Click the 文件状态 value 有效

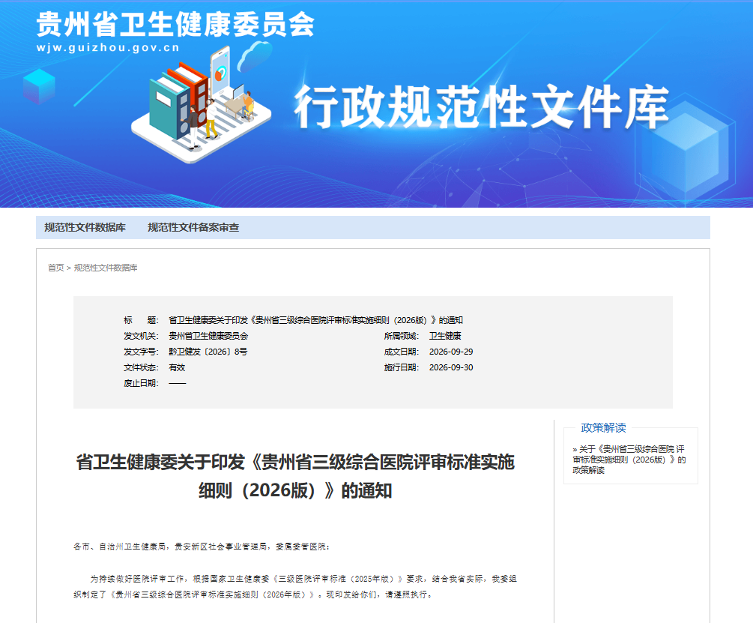(x=177, y=367)
